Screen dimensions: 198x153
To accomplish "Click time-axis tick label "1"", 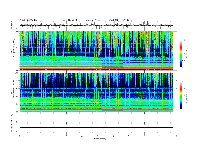I will [x=35, y=136].
